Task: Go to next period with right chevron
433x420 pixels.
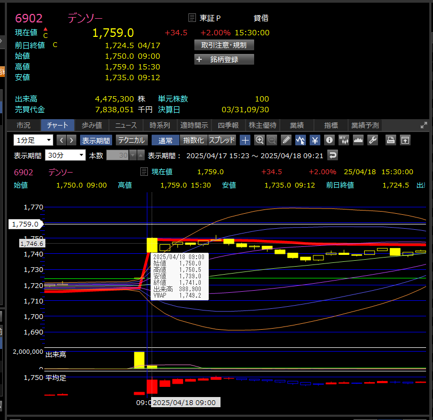Action: click(71, 141)
